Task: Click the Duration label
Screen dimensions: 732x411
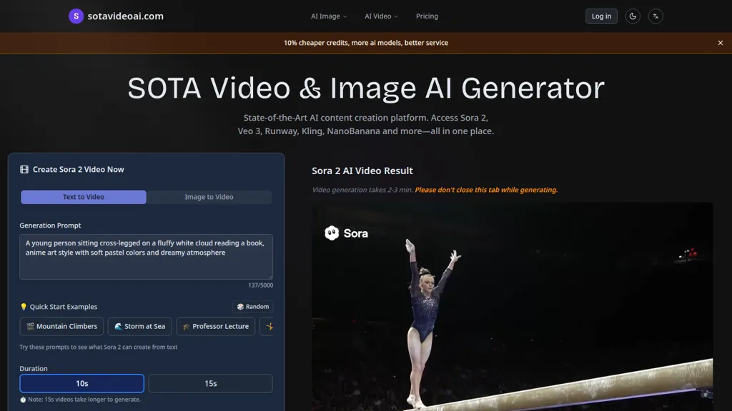Action: 34,368
